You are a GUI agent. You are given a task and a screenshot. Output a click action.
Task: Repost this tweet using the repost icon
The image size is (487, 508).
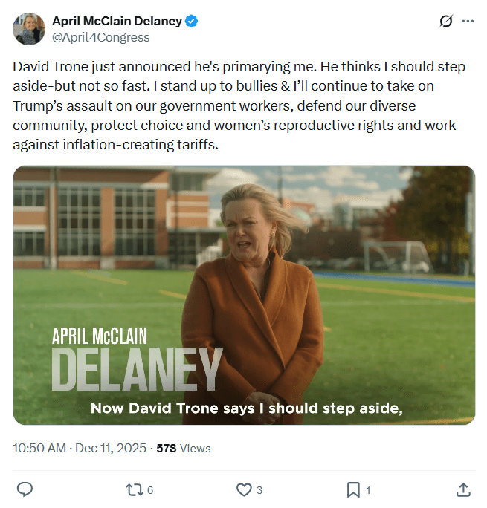click(134, 489)
